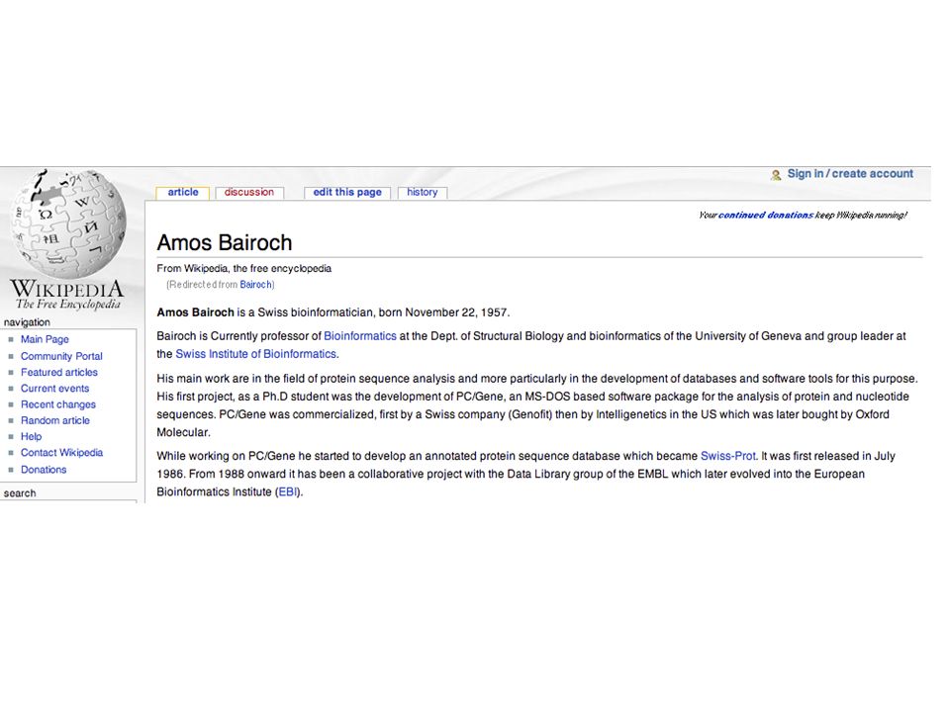Screen dimensions: 950x712
Task: Open Featured articles in sidebar
Action: [x=58, y=373]
